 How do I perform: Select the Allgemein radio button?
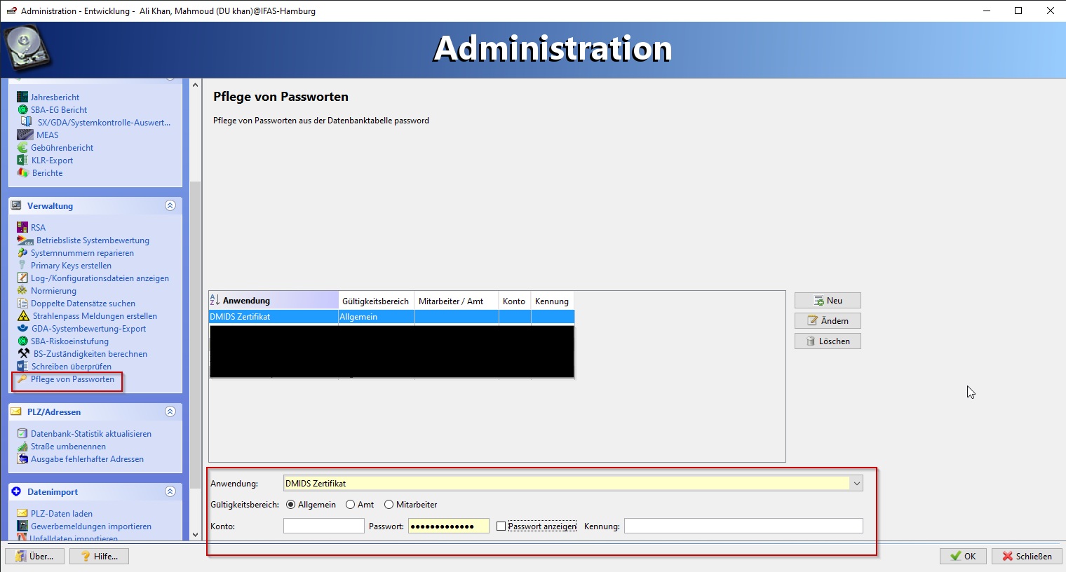[x=291, y=505]
